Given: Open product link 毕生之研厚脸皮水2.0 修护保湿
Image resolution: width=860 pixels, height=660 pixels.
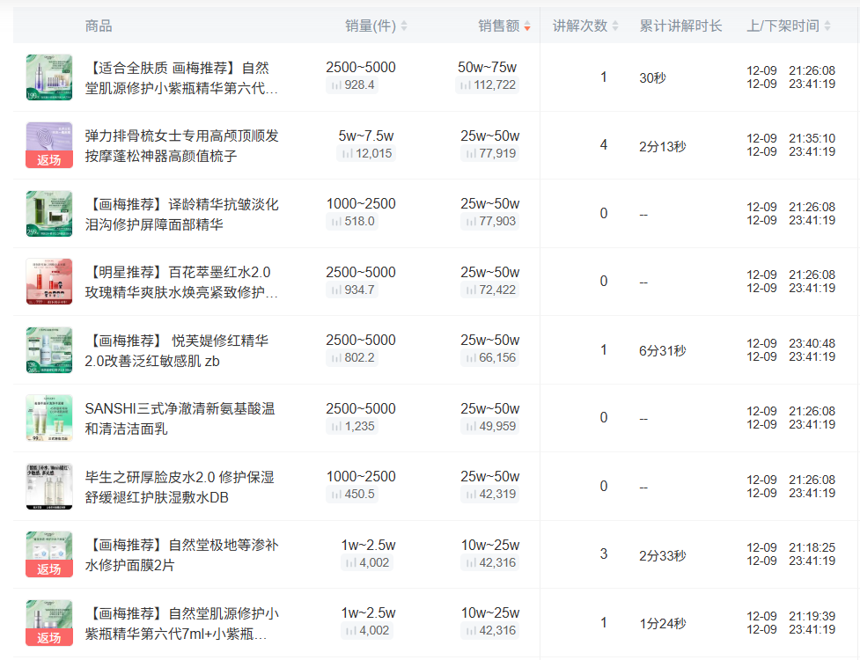Looking at the screenshot, I should click(x=180, y=488).
